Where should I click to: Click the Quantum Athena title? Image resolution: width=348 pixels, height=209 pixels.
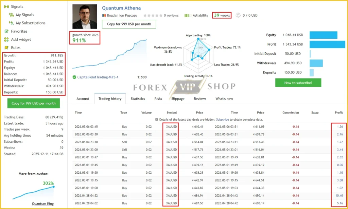click(121, 8)
